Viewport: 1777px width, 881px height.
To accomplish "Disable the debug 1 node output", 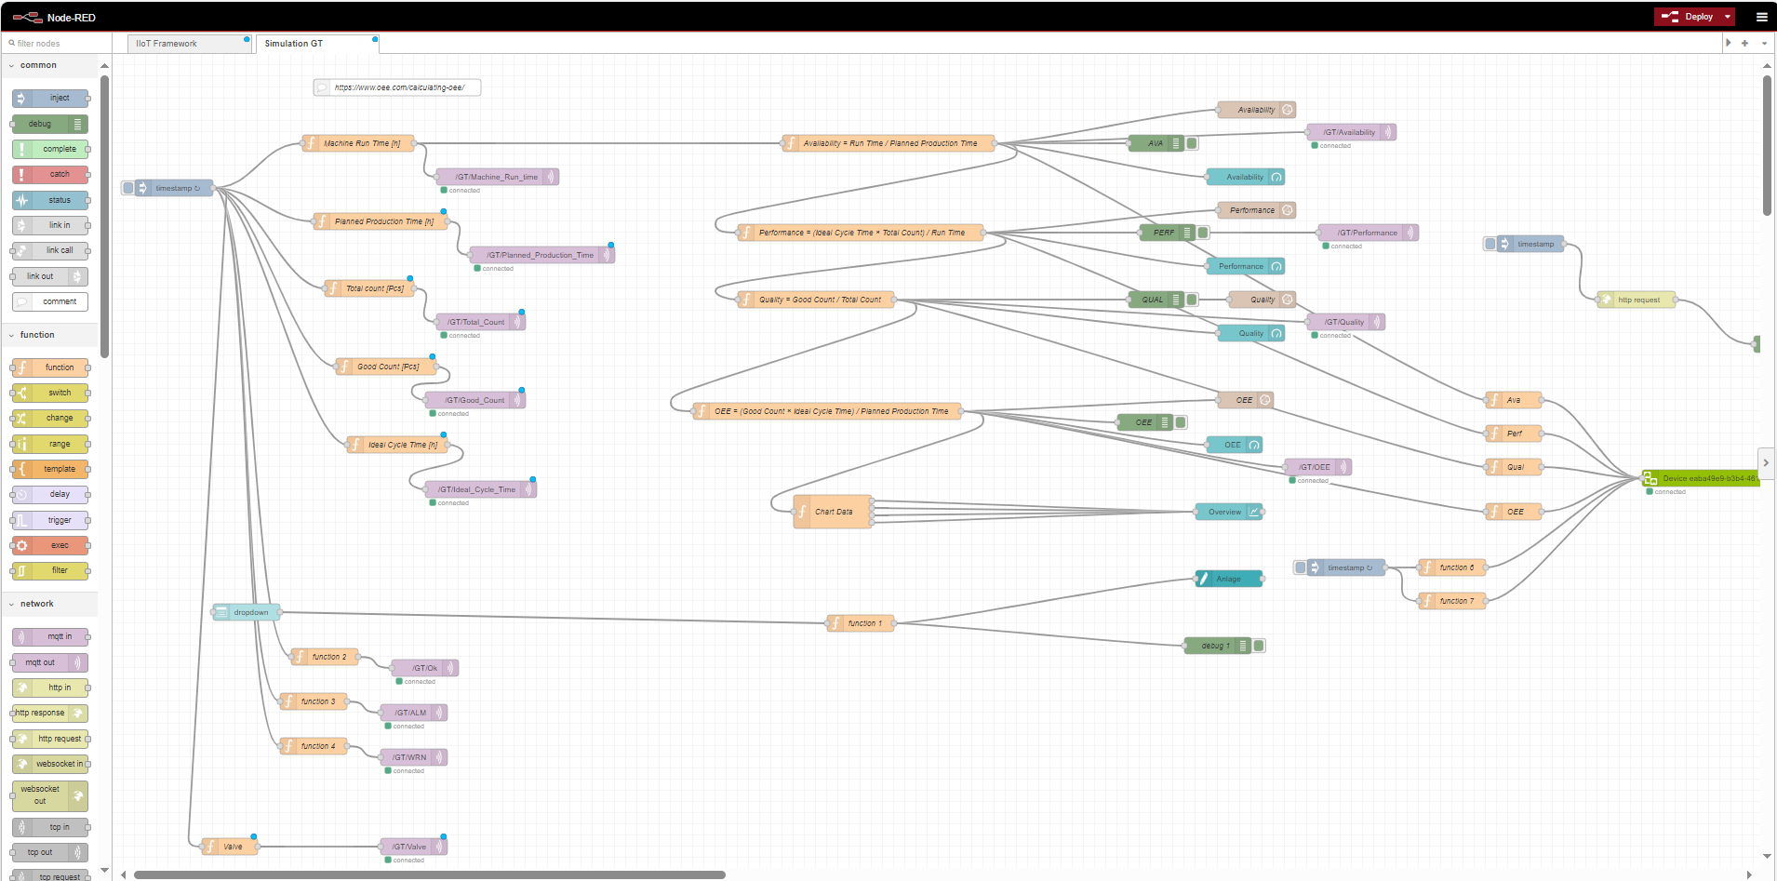I will pyautogui.click(x=1259, y=646).
